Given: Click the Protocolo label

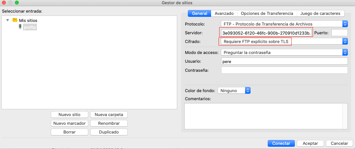Looking at the screenshot, I should pyautogui.click(x=195, y=24).
